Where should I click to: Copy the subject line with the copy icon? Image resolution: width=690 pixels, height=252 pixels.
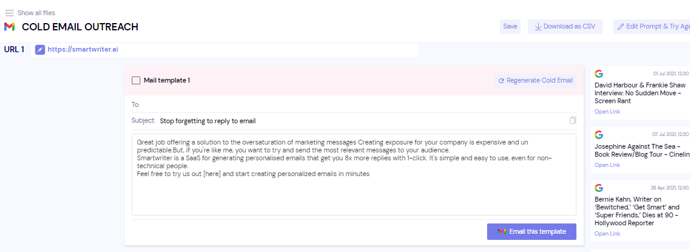click(x=573, y=121)
